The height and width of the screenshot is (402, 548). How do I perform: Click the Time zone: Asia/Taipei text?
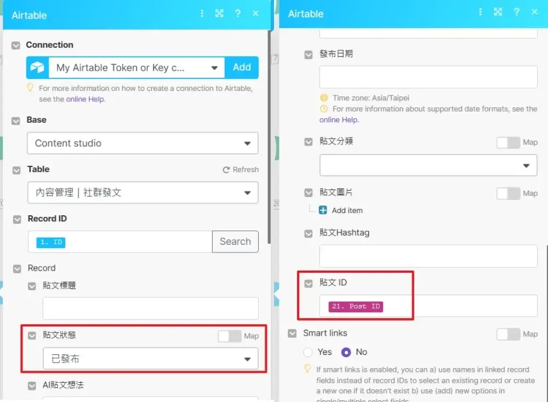(371, 98)
